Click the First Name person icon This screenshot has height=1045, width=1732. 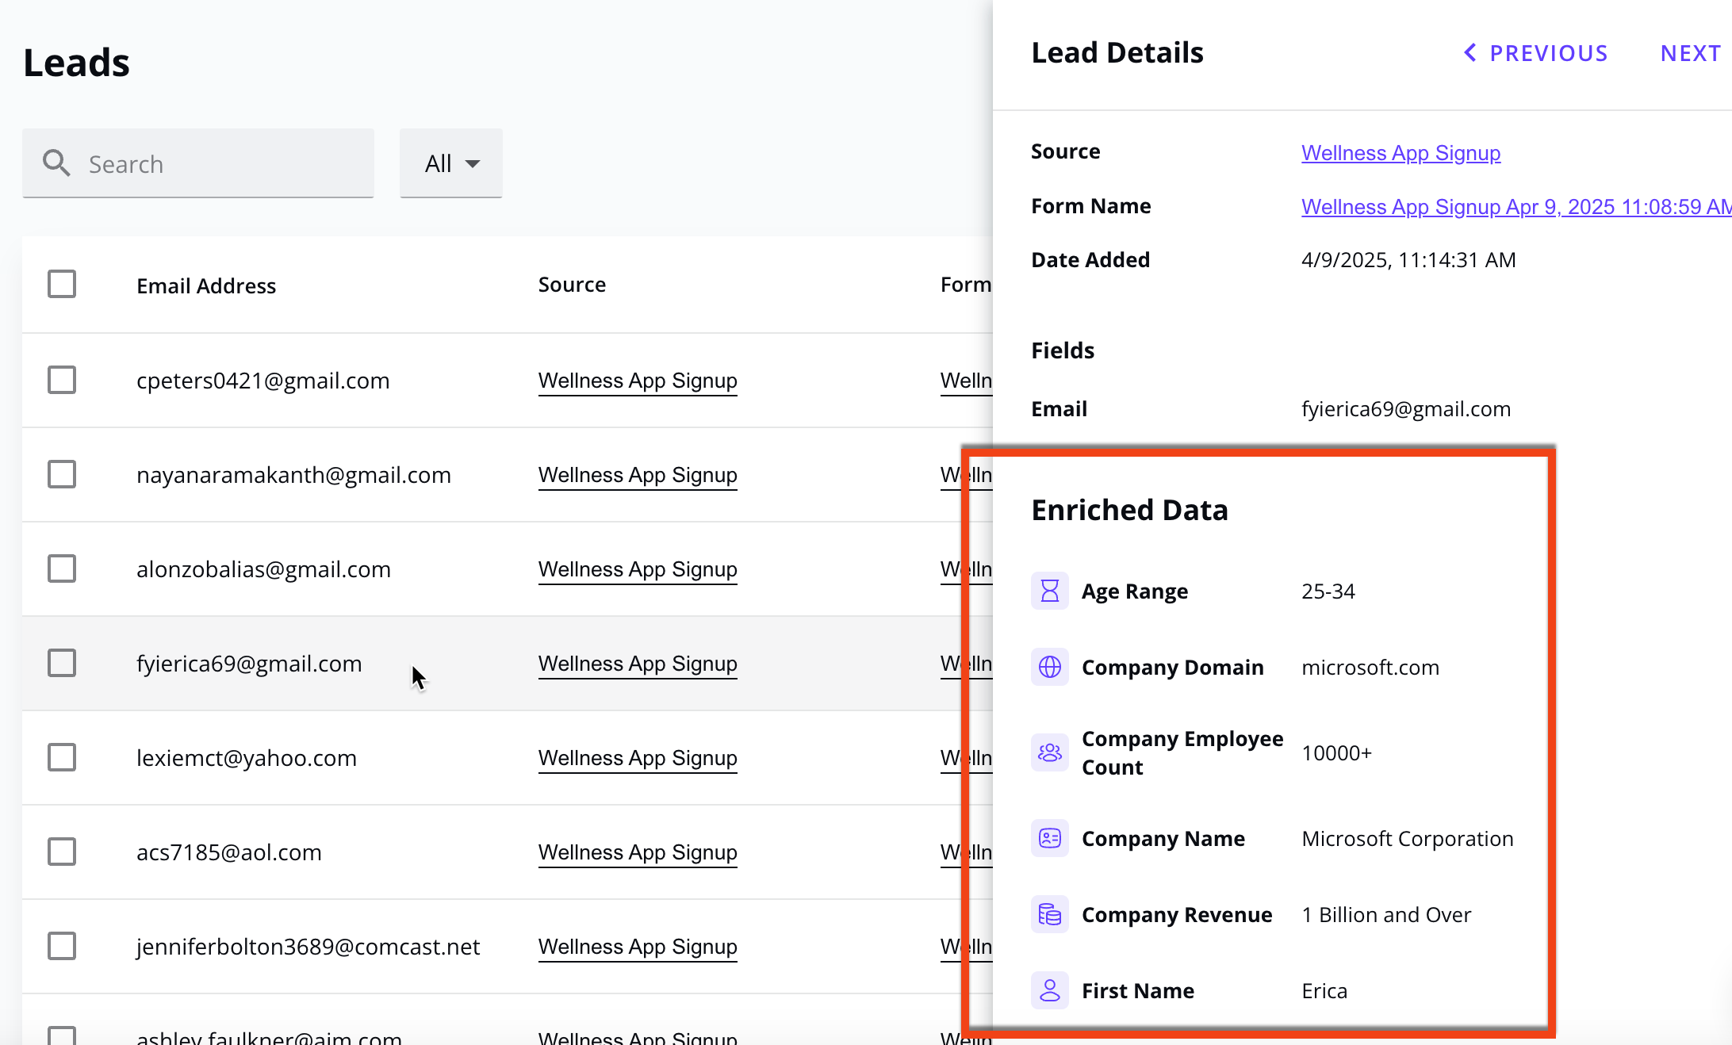tap(1049, 990)
